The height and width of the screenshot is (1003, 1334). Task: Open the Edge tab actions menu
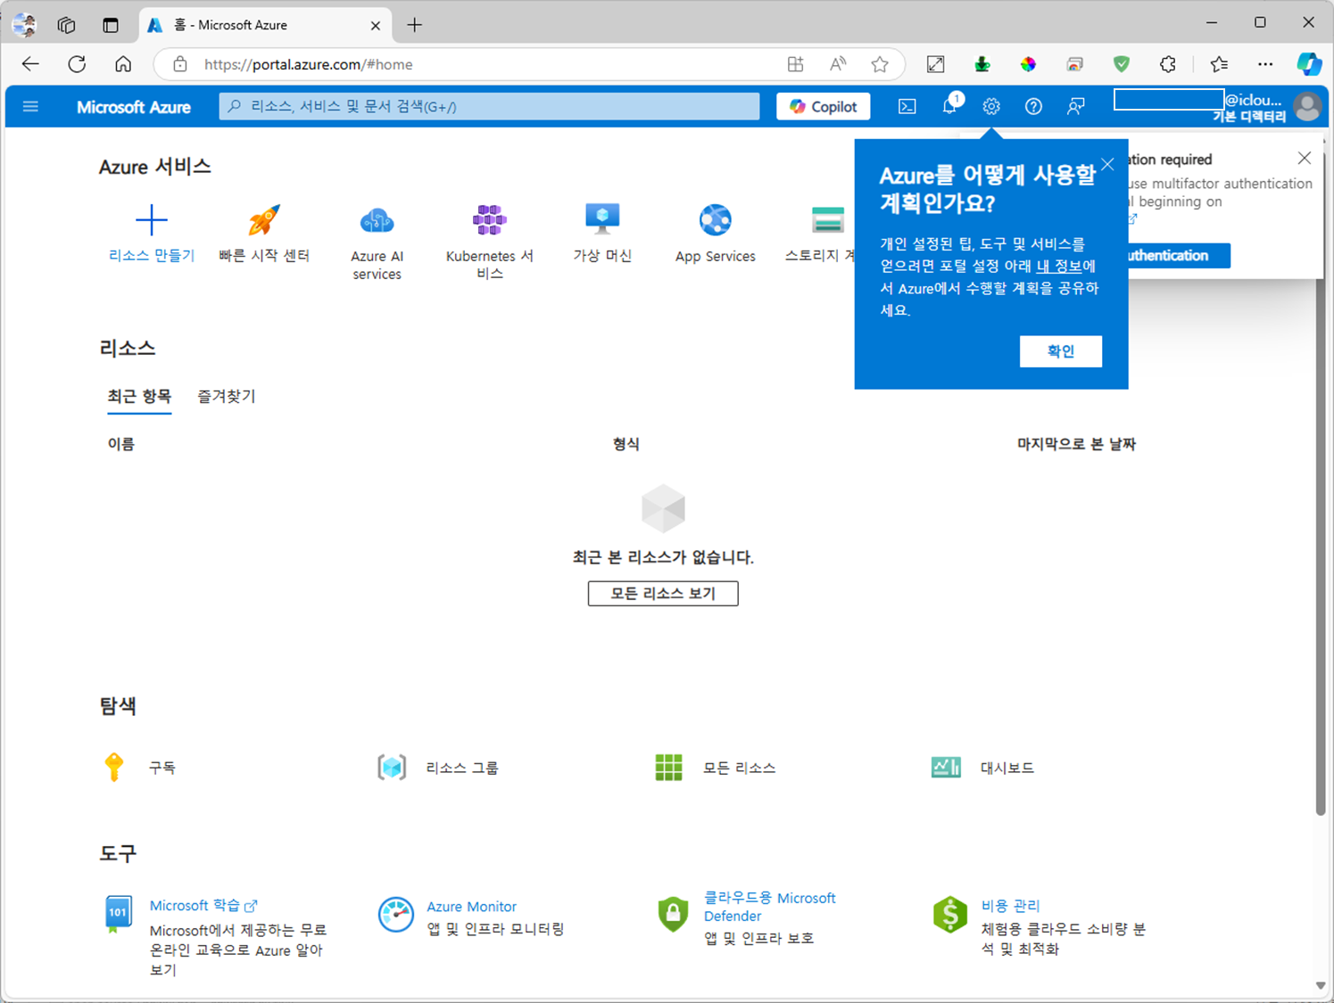(x=111, y=25)
